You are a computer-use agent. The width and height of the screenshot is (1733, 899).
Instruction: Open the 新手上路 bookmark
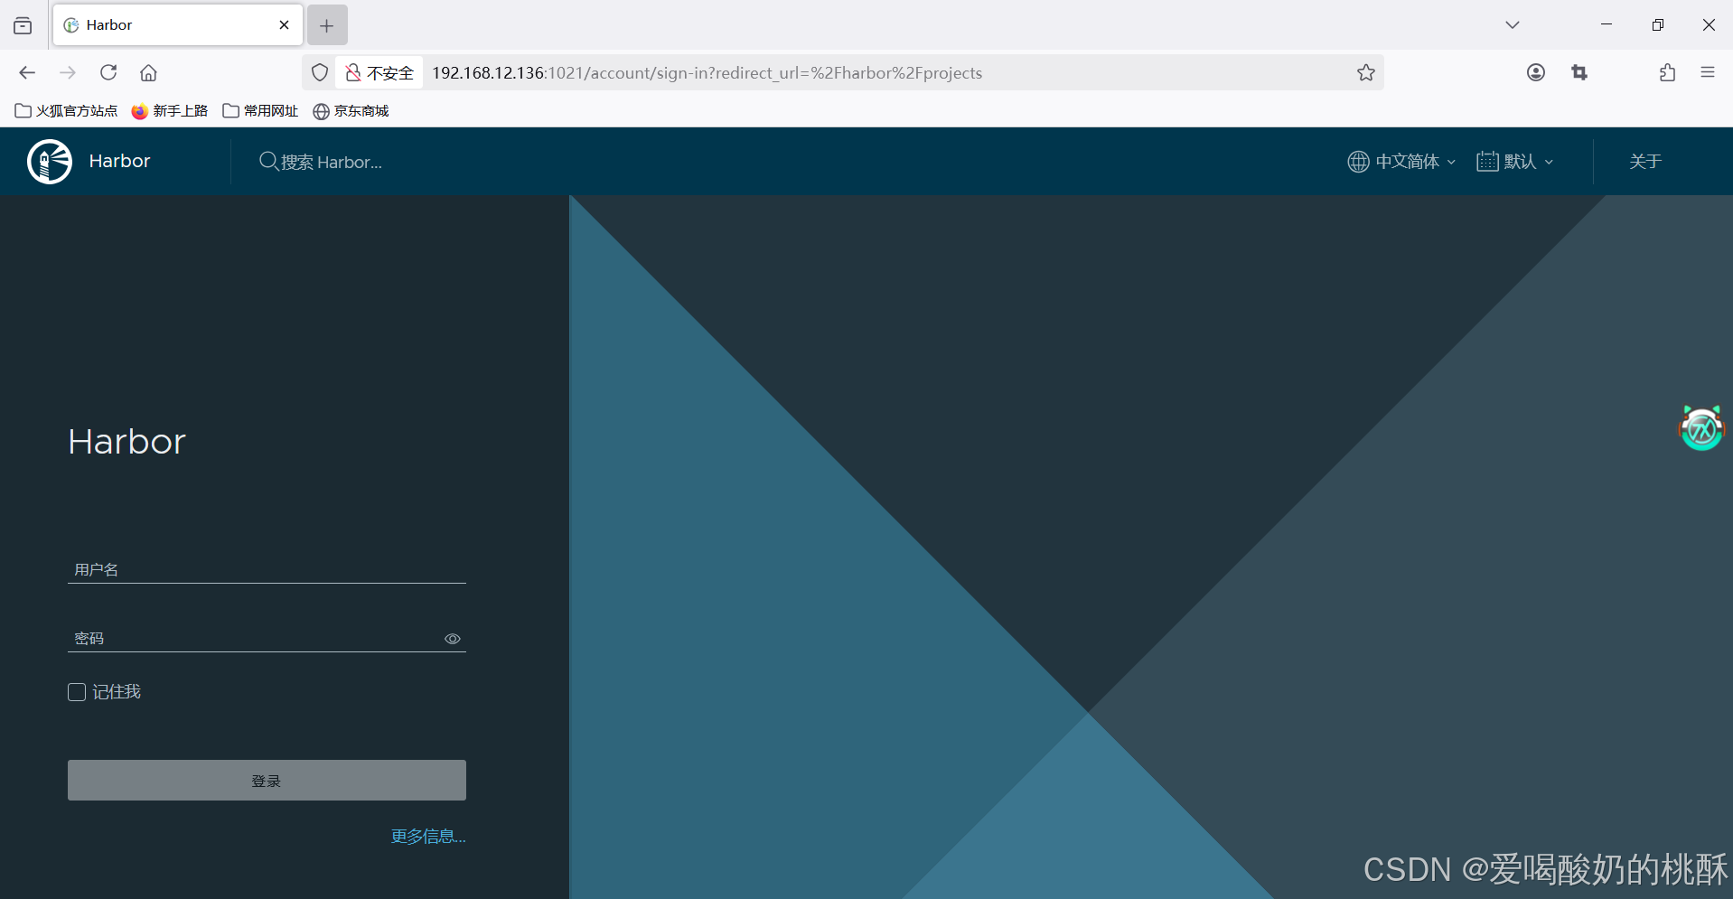(170, 111)
